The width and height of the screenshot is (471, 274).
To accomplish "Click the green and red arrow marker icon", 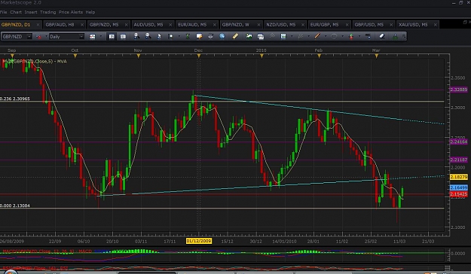I will coord(351,37).
